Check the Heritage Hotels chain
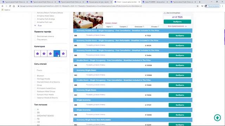The width and height of the screenshot is (225, 126). pos(35,79)
